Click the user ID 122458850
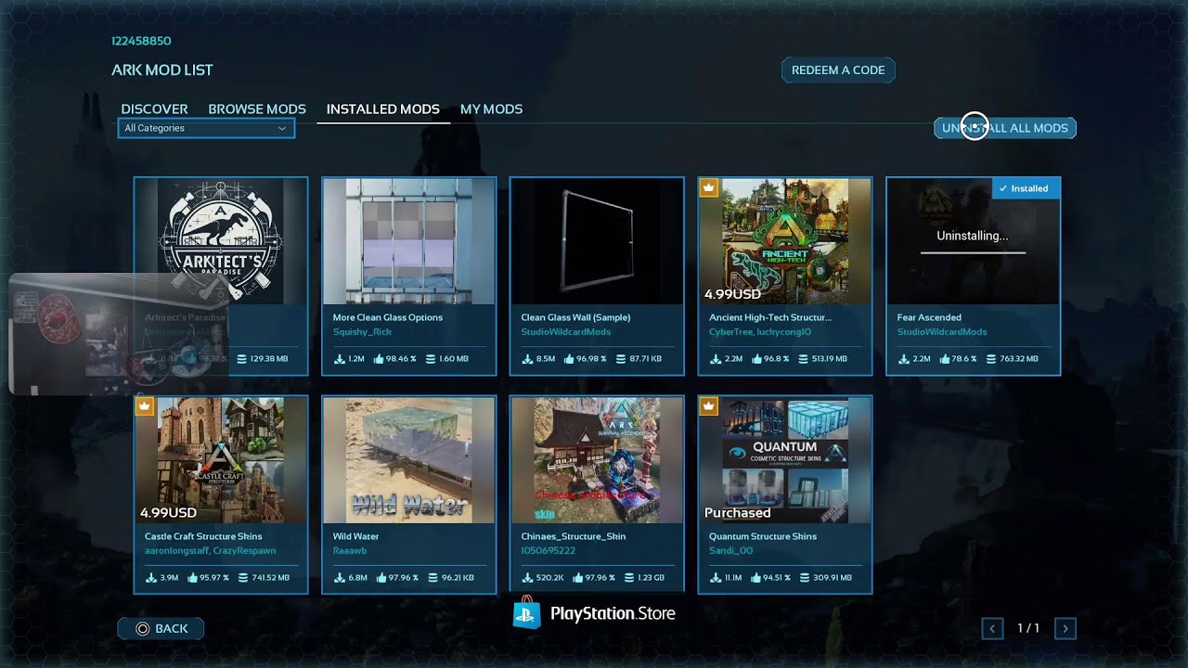Image resolution: width=1188 pixels, height=668 pixels. point(141,41)
